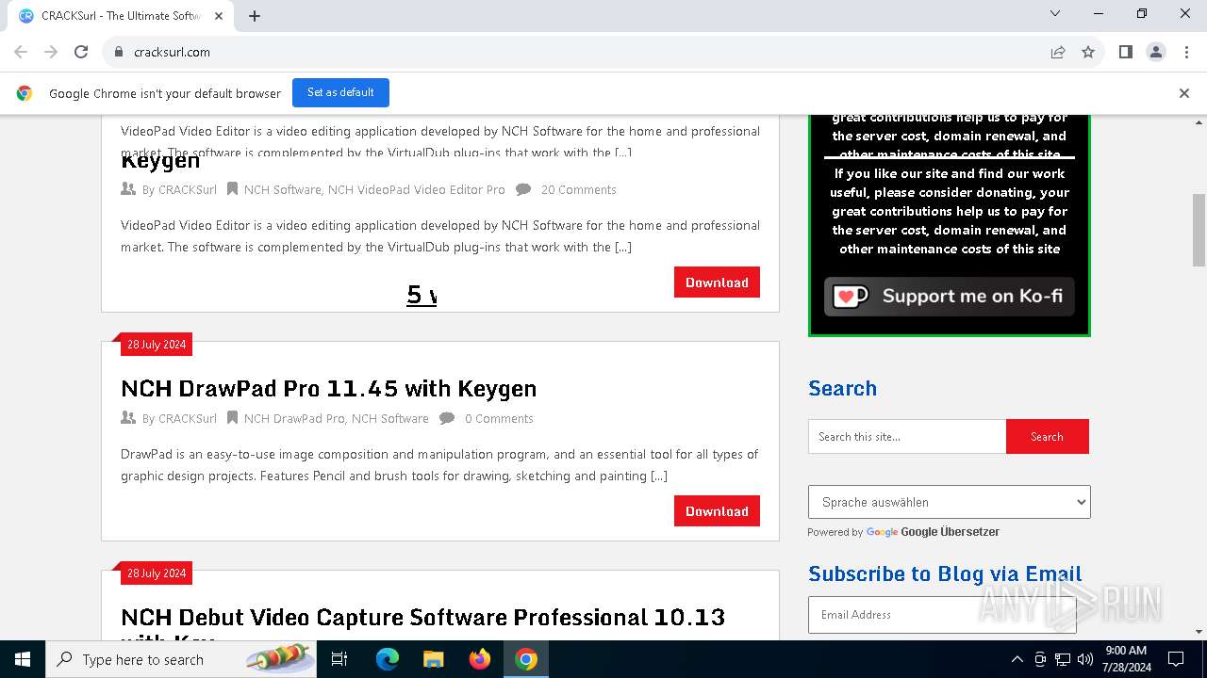Select the CRACKSurl tab
Screen dimensions: 1207x678
tap(121, 16)
